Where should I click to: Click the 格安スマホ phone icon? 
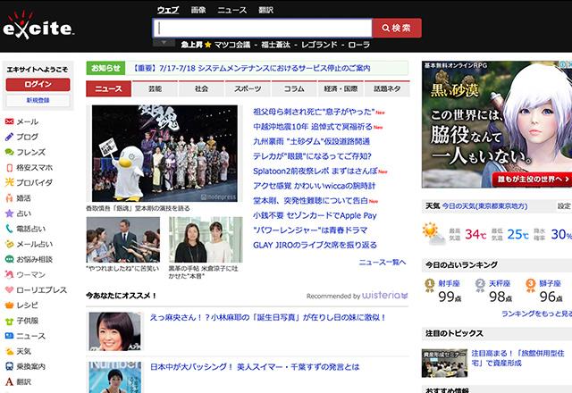(10, 168)
